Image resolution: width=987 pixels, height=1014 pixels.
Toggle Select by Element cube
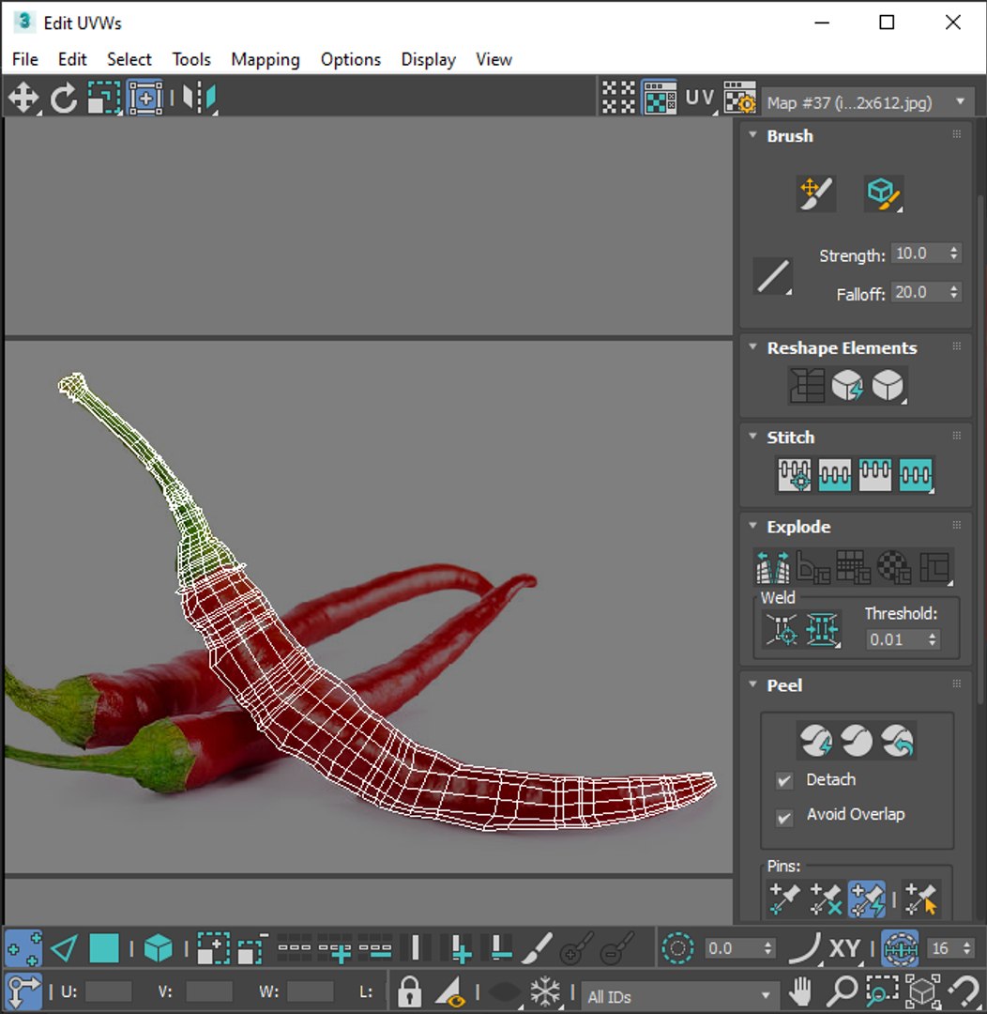[159, 948]
